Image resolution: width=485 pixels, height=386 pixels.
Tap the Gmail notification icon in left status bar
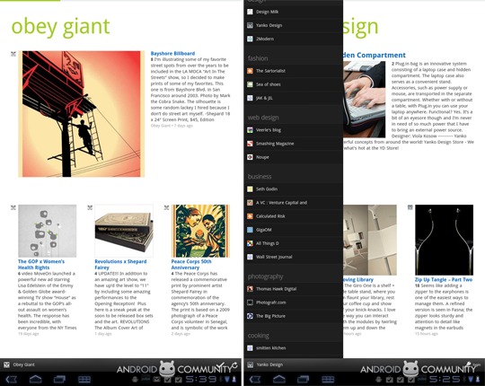pyautogui.click(x=157, y=380)
